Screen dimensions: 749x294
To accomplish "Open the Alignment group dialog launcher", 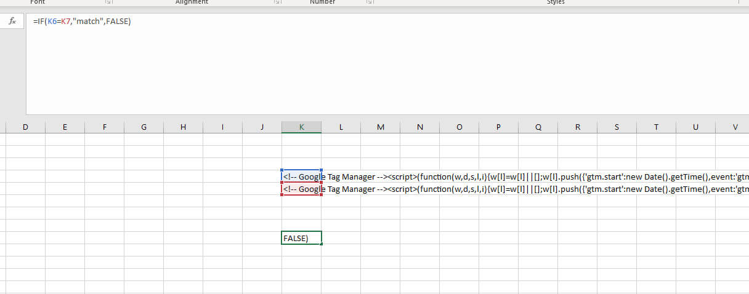I will [277, 2].
